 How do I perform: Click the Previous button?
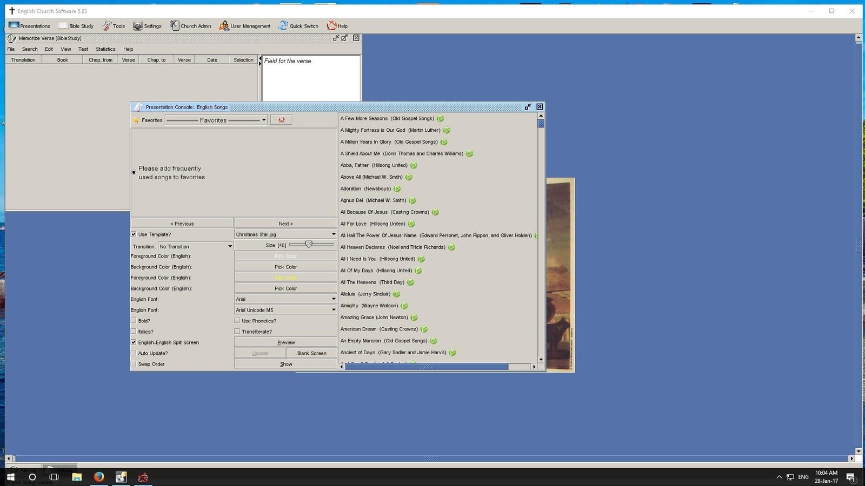coord(182,224)
